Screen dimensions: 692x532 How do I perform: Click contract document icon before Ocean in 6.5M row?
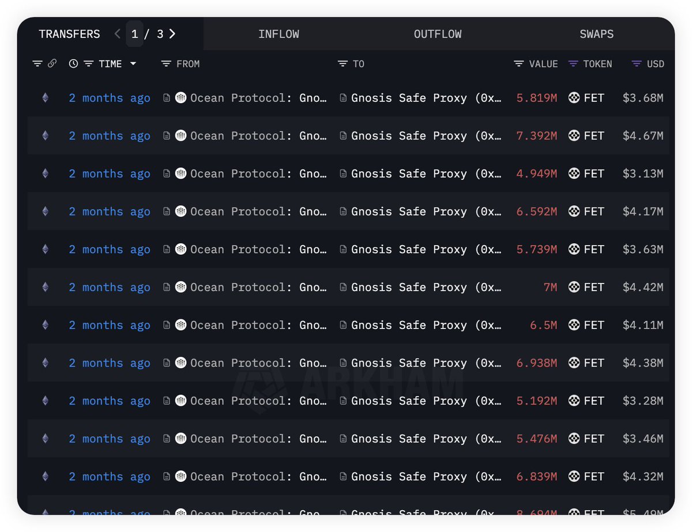point(167,325)
